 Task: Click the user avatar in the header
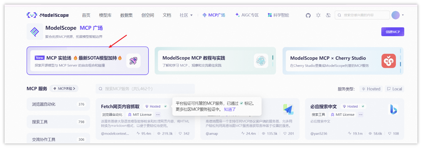click(396, 15)
